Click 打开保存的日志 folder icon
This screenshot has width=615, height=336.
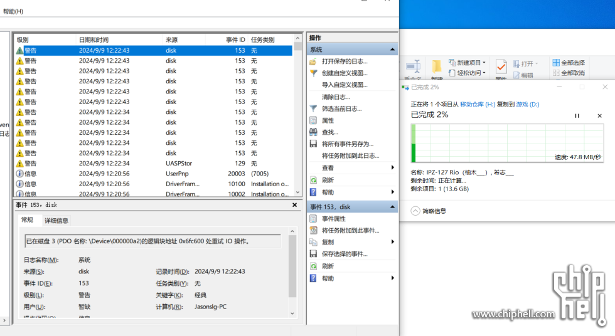tap(313, 61)
